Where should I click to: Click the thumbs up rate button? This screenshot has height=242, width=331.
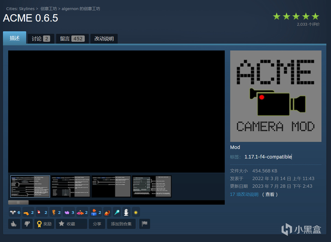click(x=14, y=224)
